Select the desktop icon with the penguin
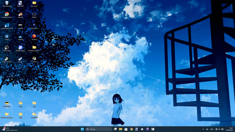 click(34, 59)
